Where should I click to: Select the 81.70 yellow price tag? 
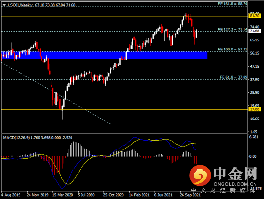coord(254,16)
